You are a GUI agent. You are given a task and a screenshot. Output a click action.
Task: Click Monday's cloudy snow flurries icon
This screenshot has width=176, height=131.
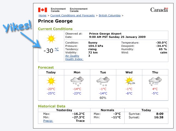77,81
